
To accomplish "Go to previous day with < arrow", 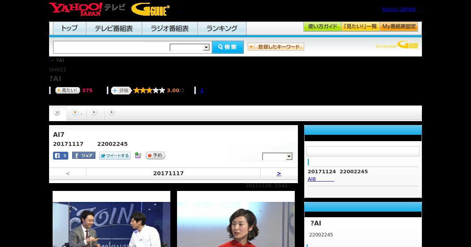I will point(68,173).
